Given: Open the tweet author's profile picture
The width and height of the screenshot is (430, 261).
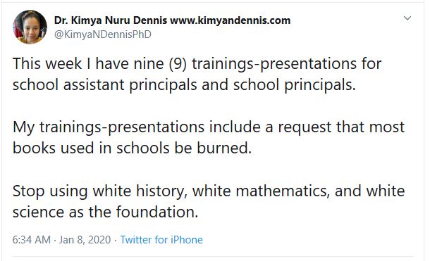Looking at the screenshot, I should (x=30, y=27).
